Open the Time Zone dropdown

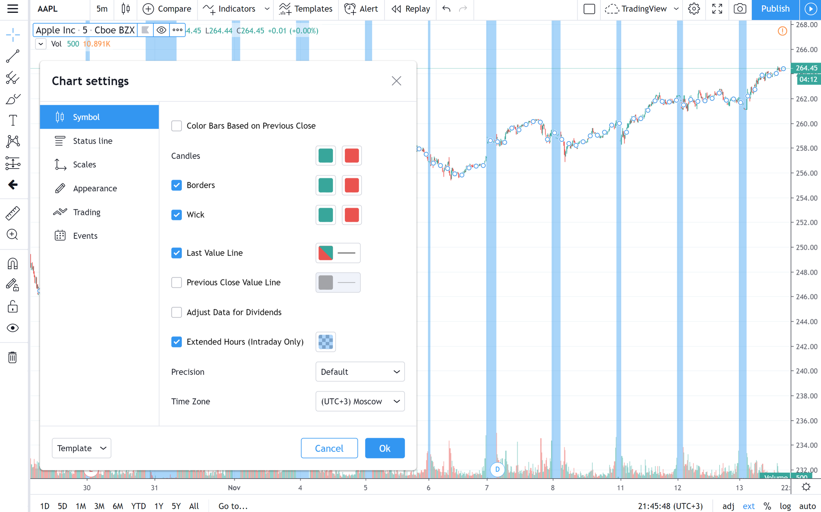[360, 401]
